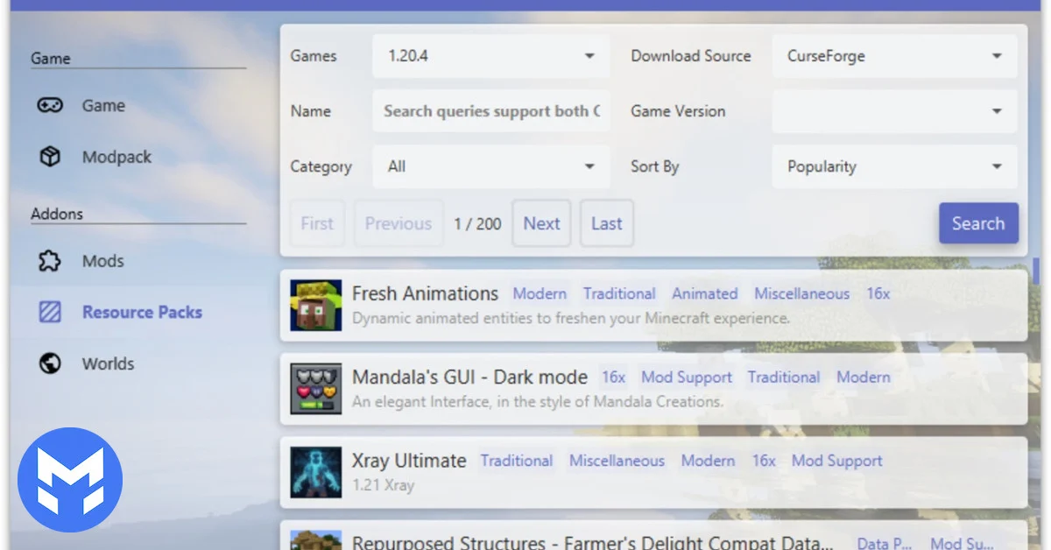Click the Modpack cube icon

[50, 157]
